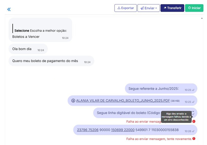Click the 23796 75206 underlined number link

[x=88, y=130]
